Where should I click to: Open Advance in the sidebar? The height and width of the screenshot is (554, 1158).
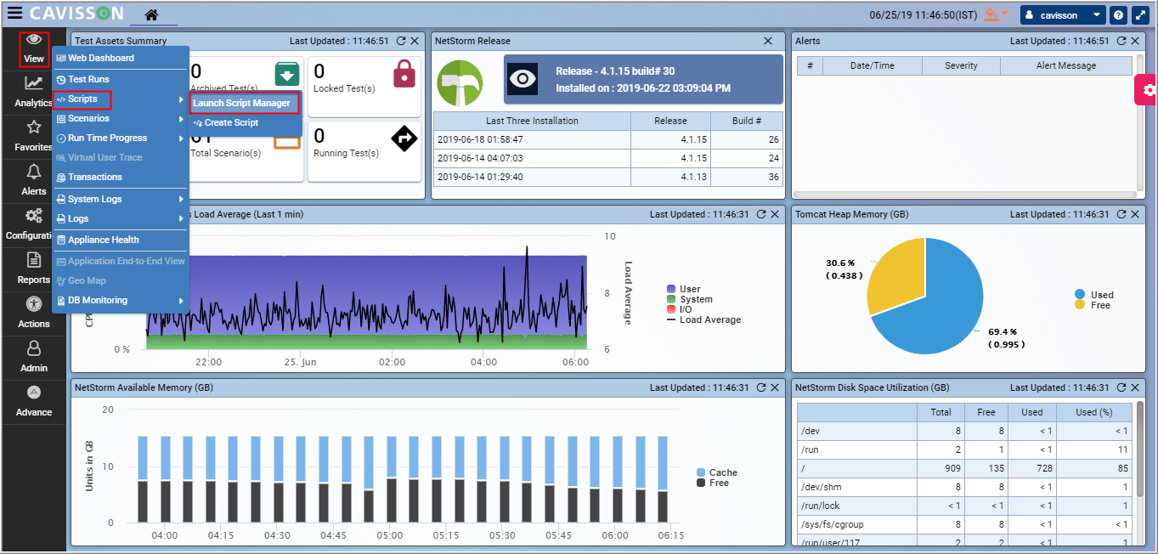coord(34,401)
